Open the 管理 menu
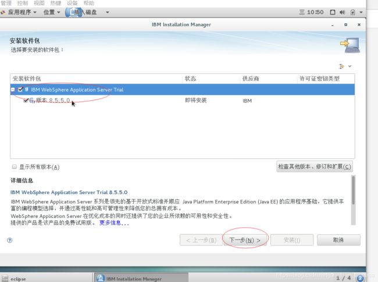 click(6, 3)
